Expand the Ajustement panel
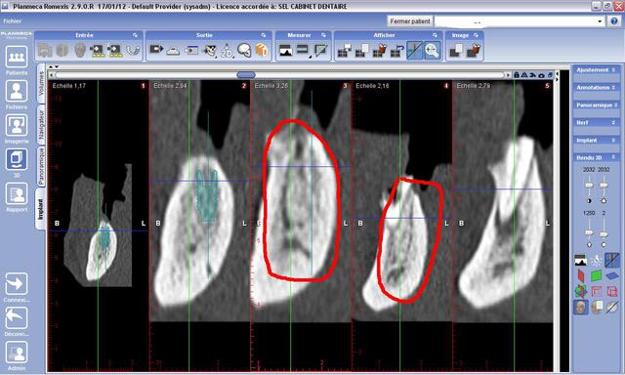The height and width of the screenshot is (375, 625). coord(596,69)
